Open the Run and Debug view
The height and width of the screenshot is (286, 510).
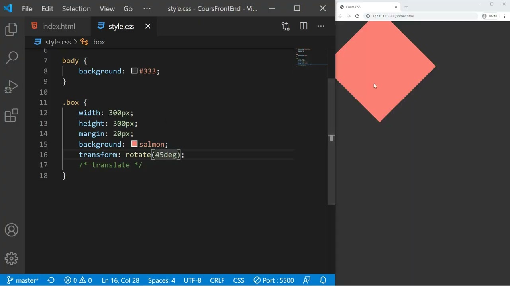pos(12,87)
